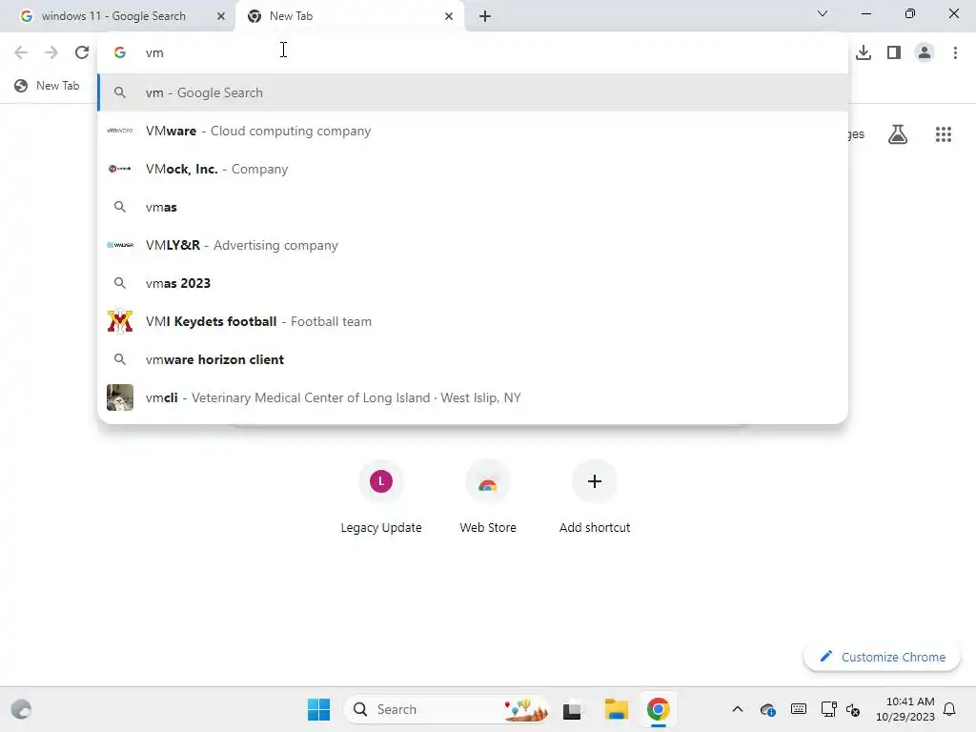Open the Google apps grid
The image size is (976, 732).
943,133
